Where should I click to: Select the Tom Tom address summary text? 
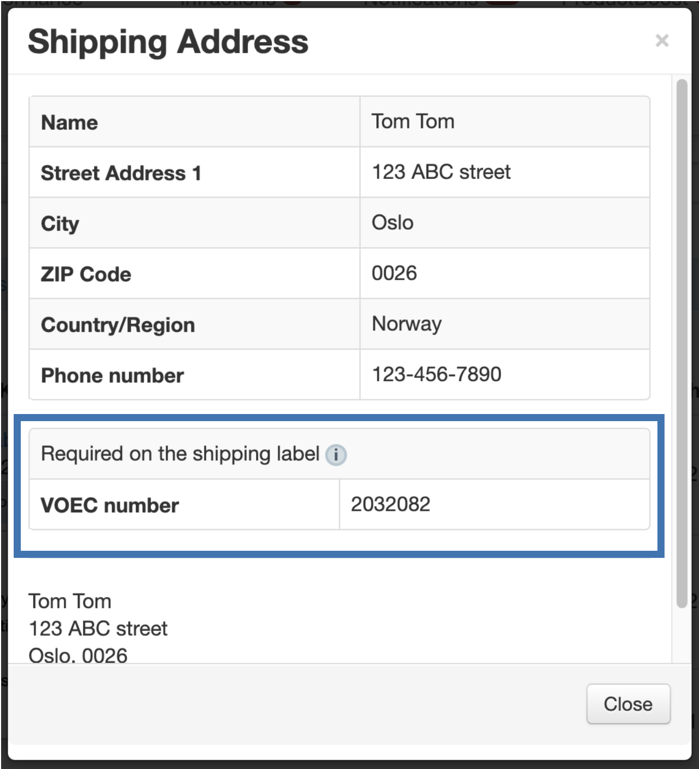[x=98, y=628]
